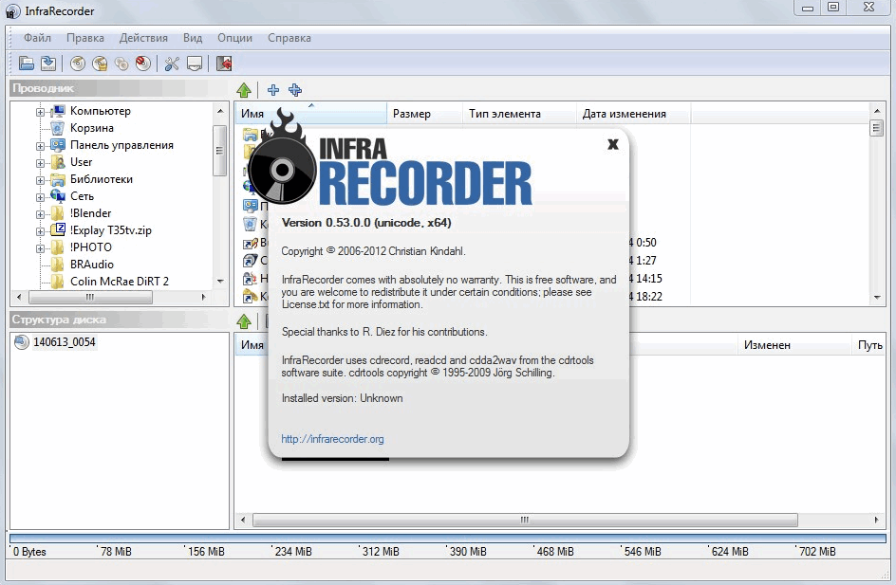This screenshot has height=585, width=896.
Task: Open the Правка menu
Action: pyautogui.click(x=85, y=38)
